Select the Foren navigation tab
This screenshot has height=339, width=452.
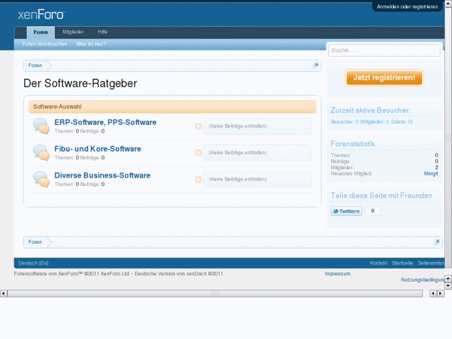40,32
